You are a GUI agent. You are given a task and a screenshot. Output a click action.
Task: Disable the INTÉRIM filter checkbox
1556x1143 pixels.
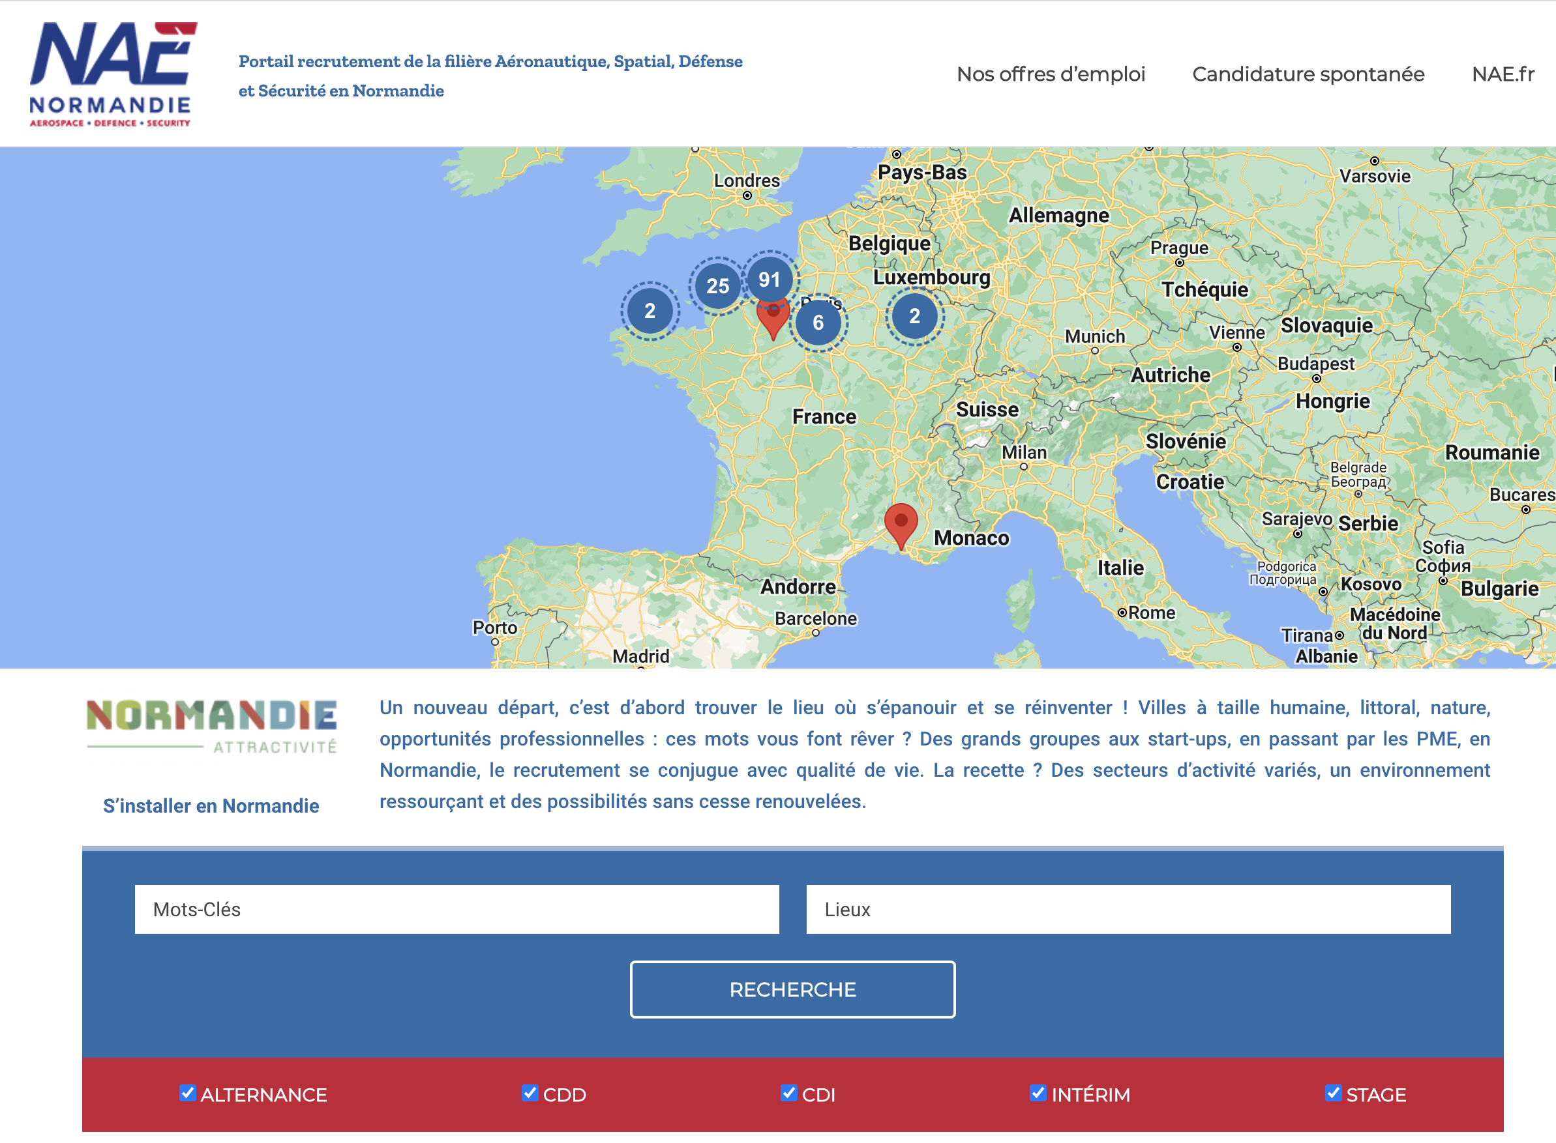pyautogui.click(x=1038, y=1092)
